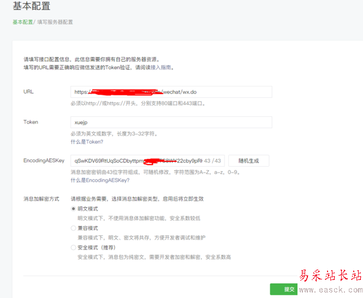Click the URL field label
This screenshot has width=363, height=298.
tap(28, 92)
